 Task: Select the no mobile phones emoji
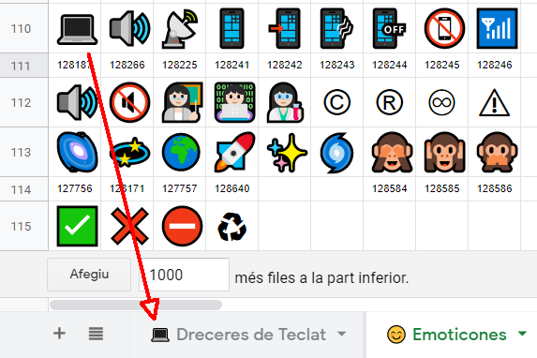point(441,28)
